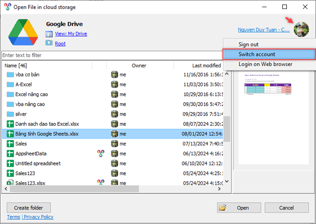This screenshot has height=224, width=316.
Task: Select the vba cơ bản folder name
Action: [x=28, y=75]
